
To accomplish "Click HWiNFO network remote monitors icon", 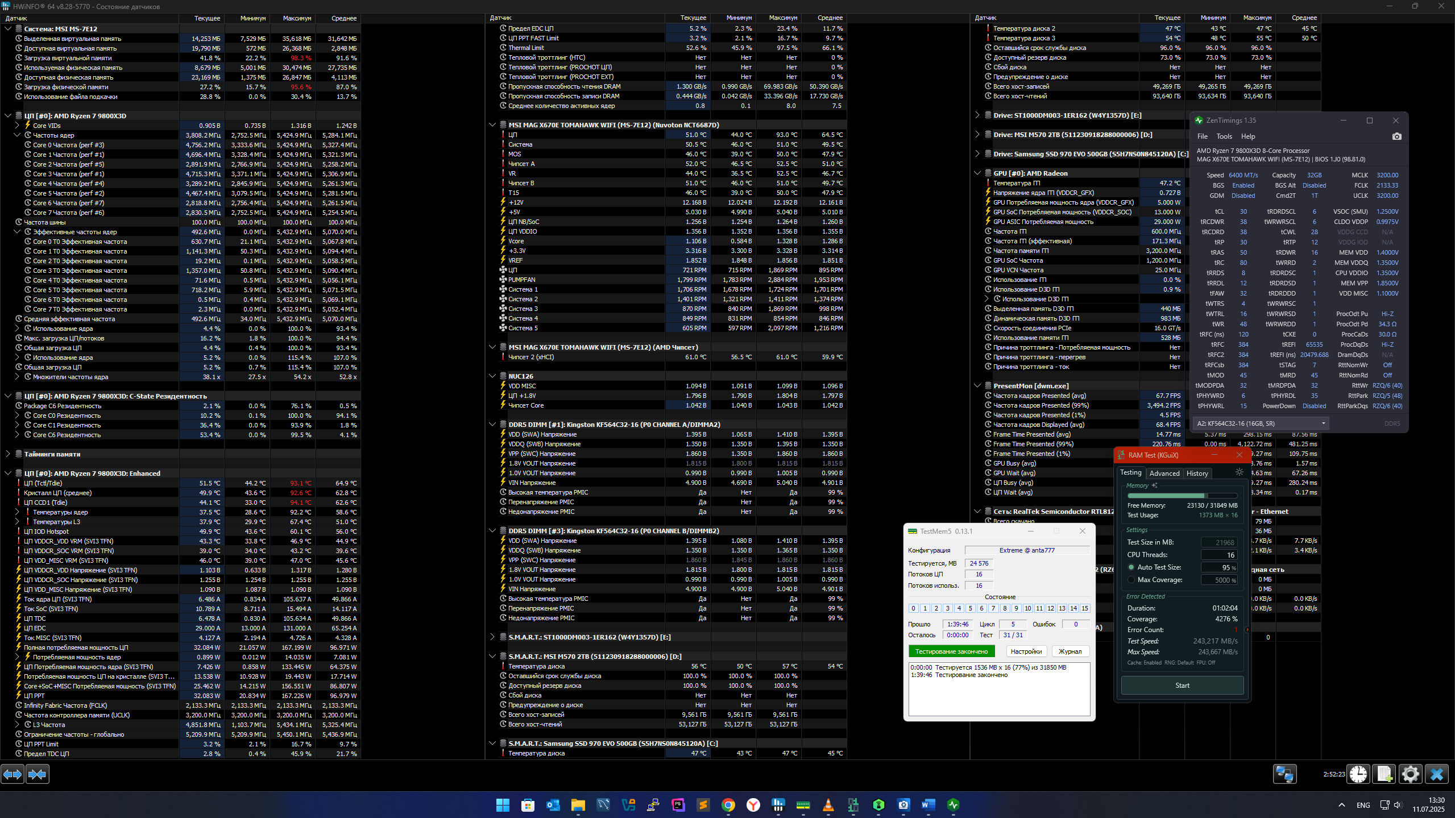I will 1284,774.
